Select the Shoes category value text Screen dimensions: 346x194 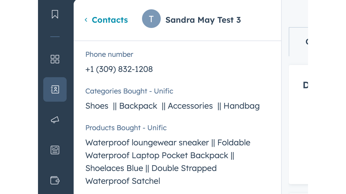pyautogui.click(x=97, y=106)
